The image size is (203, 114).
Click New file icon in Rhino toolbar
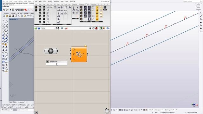point(4,16)
